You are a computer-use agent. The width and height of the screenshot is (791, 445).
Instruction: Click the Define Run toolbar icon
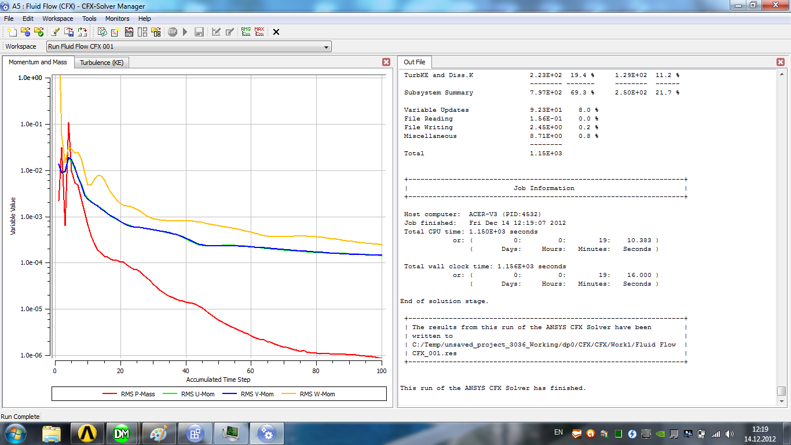point(11,32)
